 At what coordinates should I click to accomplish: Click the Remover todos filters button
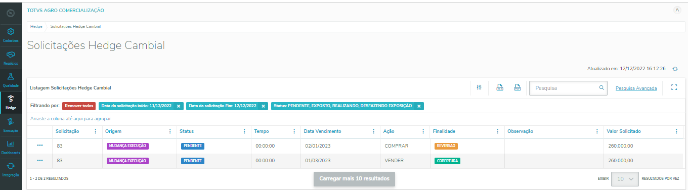(79, 106)
